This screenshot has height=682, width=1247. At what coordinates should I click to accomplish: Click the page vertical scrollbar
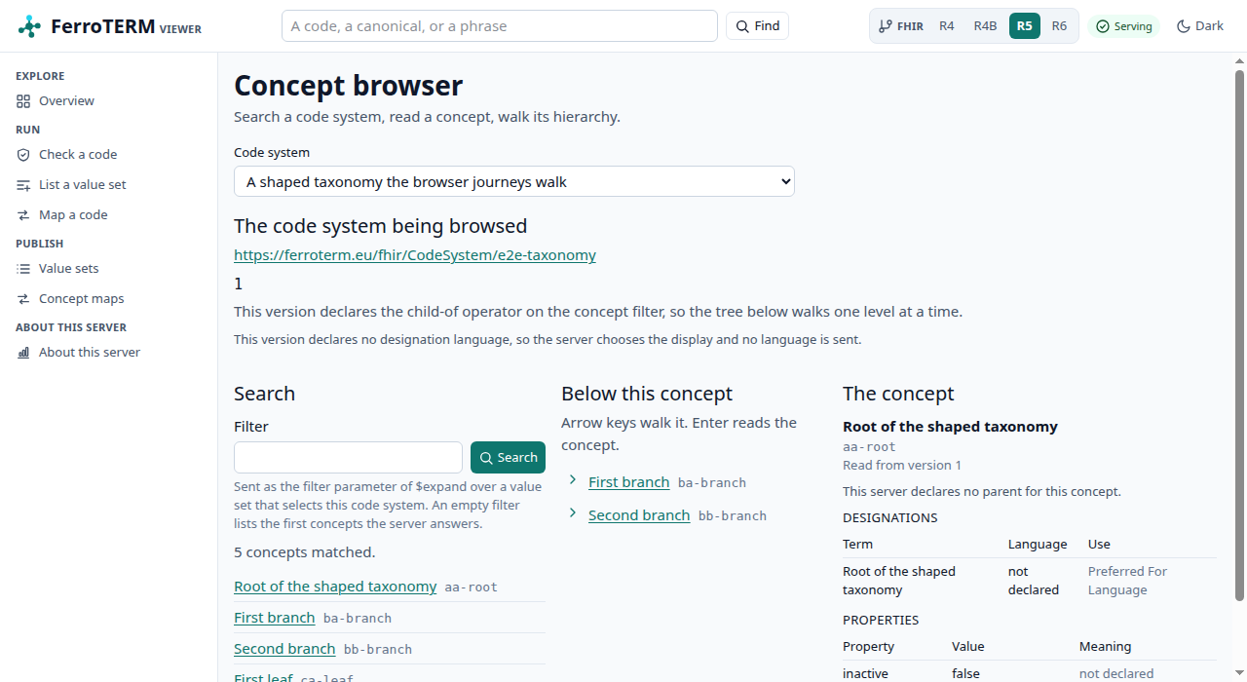pos(1240,335)
